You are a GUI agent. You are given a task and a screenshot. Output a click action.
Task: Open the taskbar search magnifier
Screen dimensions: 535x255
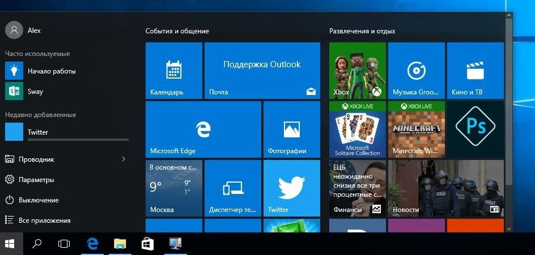[36, 244]
